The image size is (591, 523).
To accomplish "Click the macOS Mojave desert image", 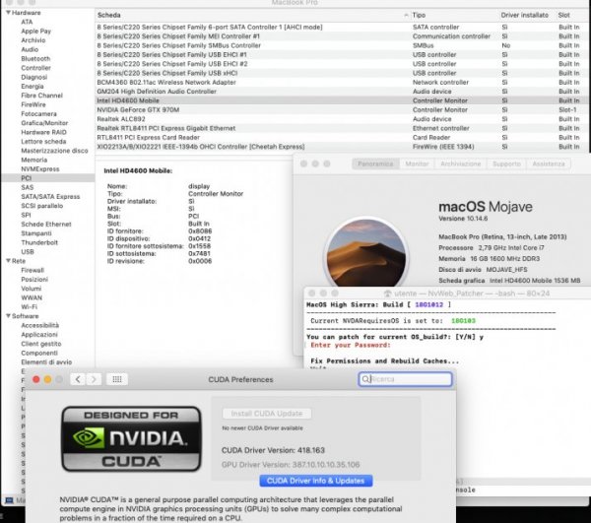I will [366, 255].
